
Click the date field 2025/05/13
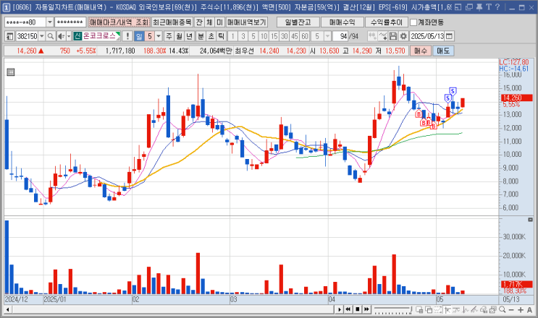(x=427, y=36)
